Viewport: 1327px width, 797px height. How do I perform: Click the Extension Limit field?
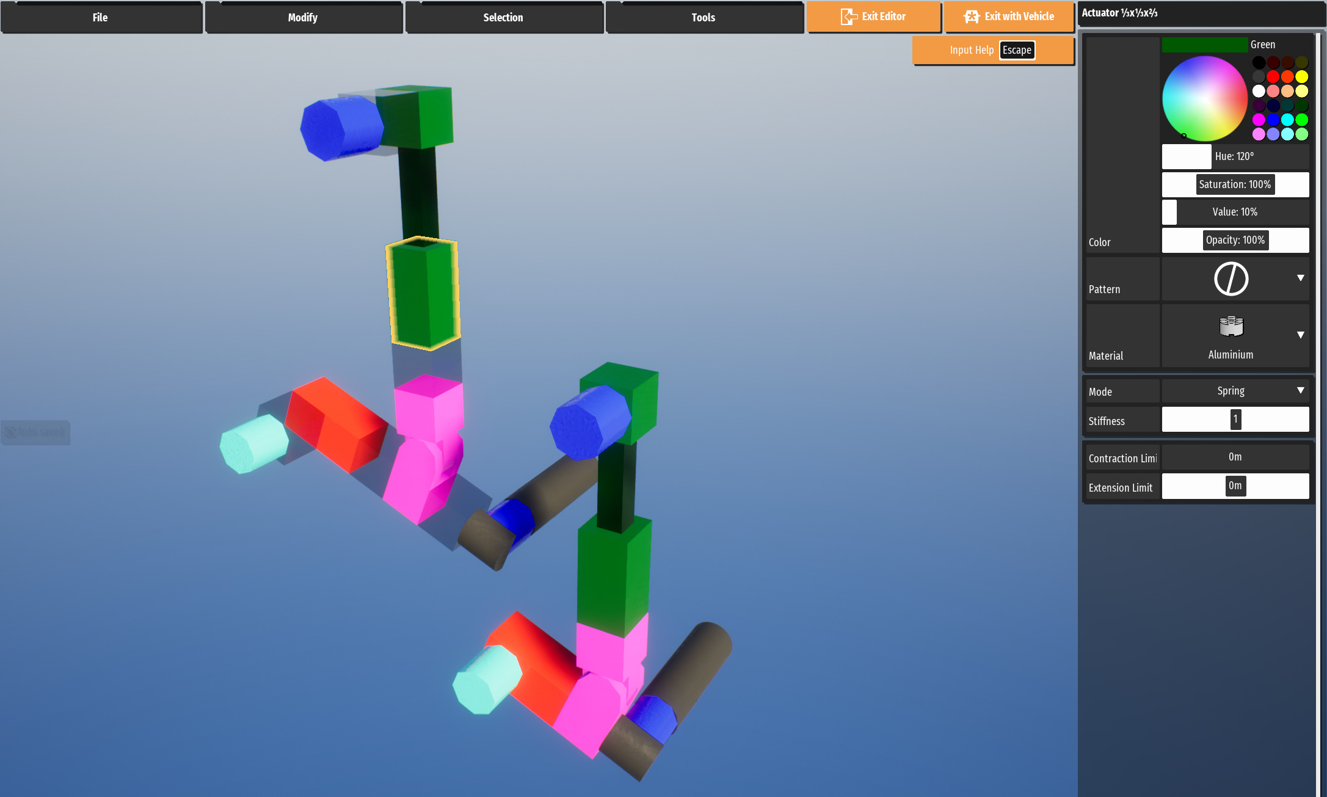tap(1235, 486)
